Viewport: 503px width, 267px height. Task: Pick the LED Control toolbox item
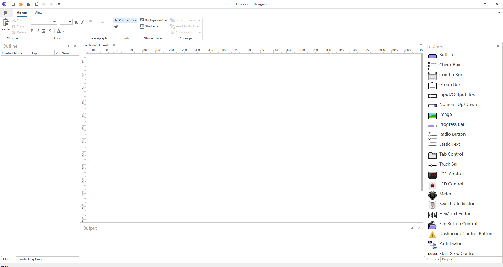tap(451, 184)
